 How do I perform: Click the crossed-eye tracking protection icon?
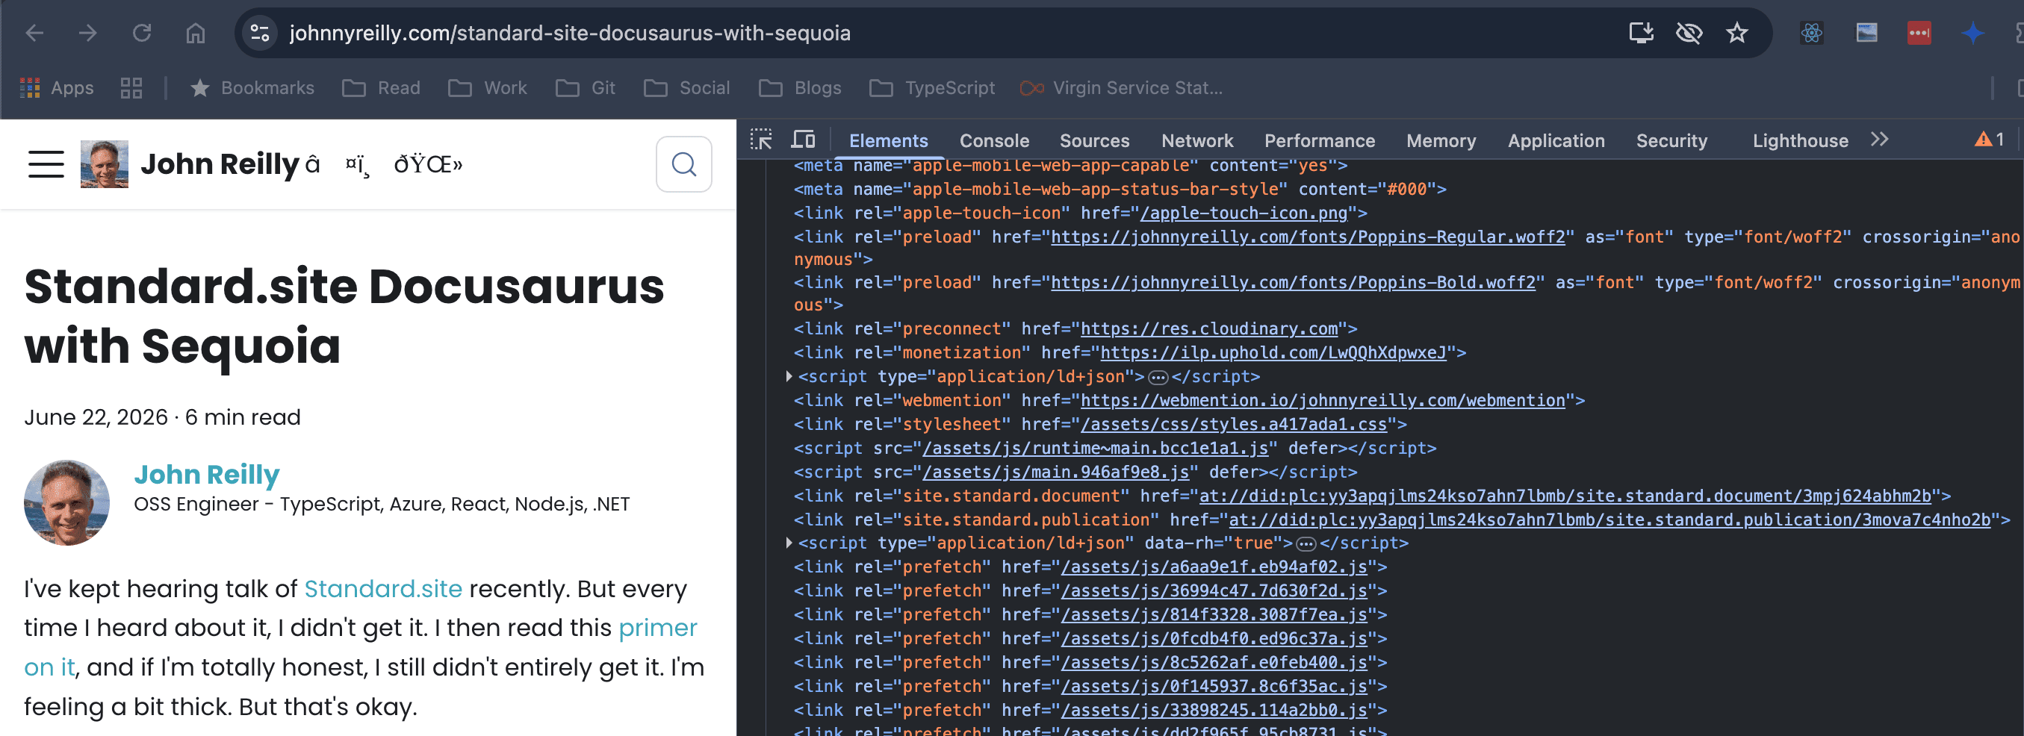click(x=1689, y=33)
